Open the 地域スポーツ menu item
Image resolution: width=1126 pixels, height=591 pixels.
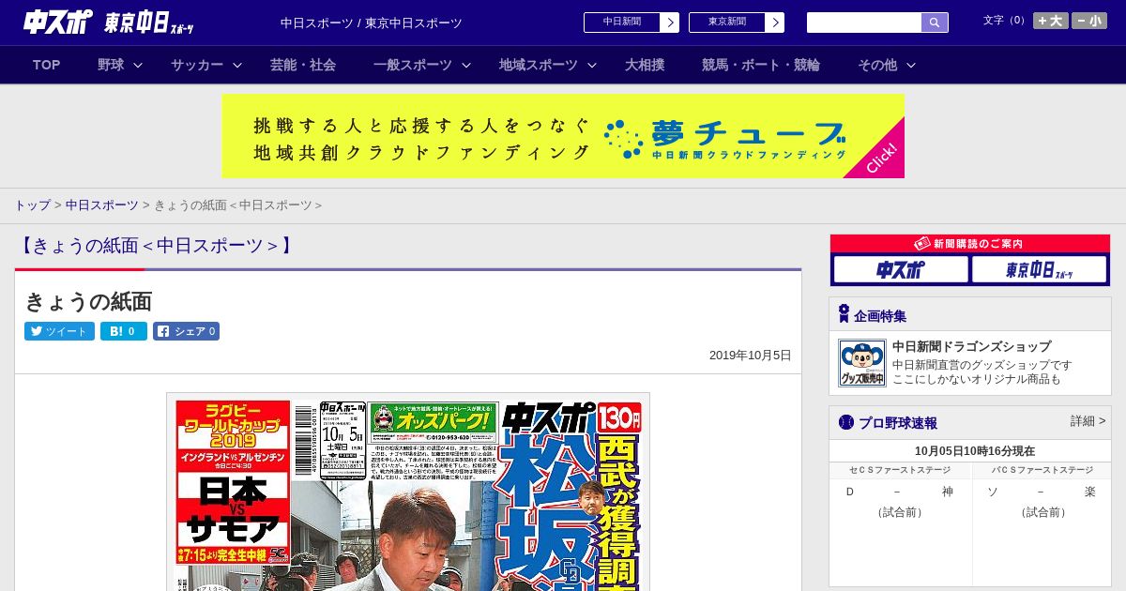point(539,65)
